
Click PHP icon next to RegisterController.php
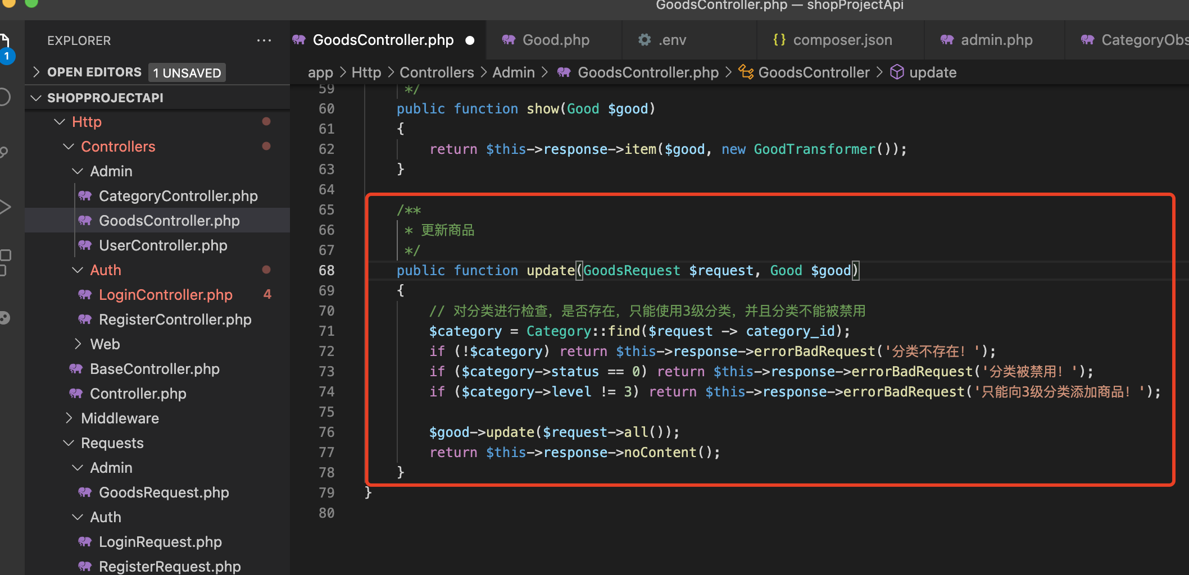(85, 320)
